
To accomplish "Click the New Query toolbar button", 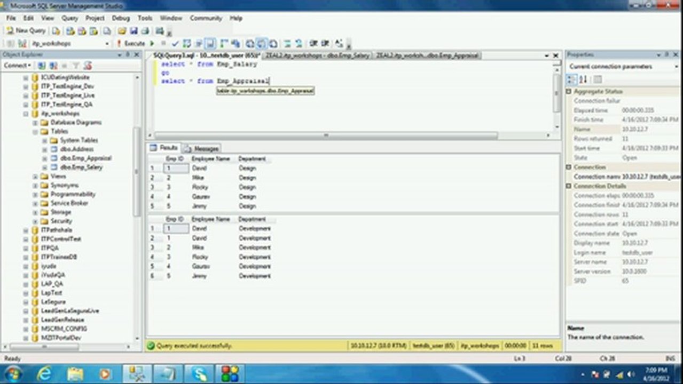I will click(x=26, y=31).
